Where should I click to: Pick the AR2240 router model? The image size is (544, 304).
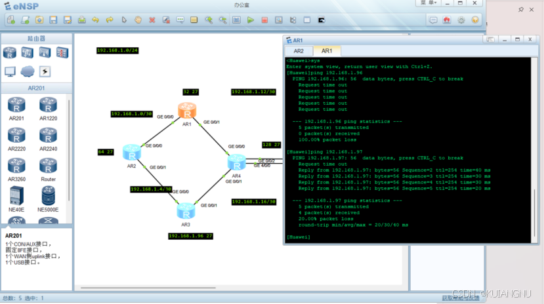[48, 139]
